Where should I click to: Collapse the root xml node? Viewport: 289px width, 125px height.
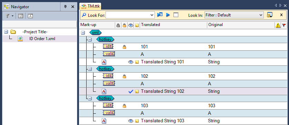pos(83,33)
